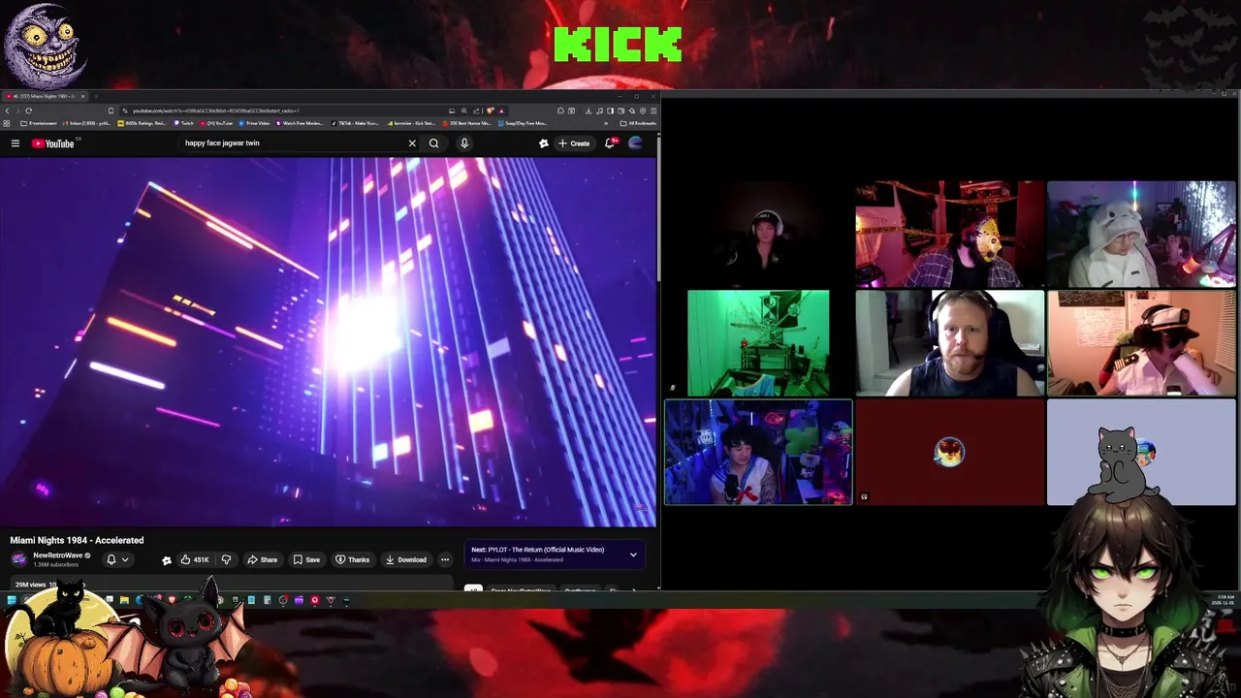Select the man with headset webcam tile
This screenshot has height=698, width=1241.
pyautogui.click(x=949, y=343)
